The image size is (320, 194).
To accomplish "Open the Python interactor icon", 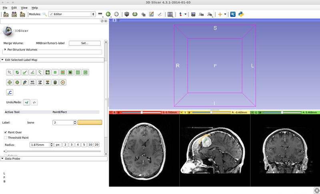I will tap(241, 14).
